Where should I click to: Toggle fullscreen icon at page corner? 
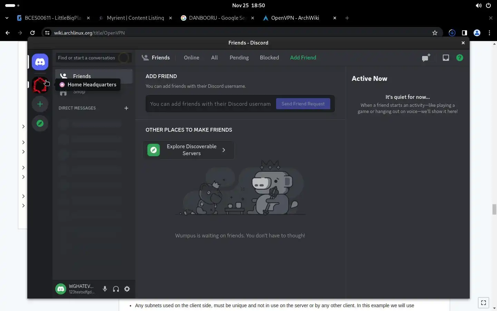tap(484, 303)
